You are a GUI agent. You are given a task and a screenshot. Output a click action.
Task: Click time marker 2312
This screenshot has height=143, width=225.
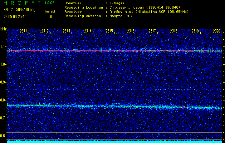[45, 31]
